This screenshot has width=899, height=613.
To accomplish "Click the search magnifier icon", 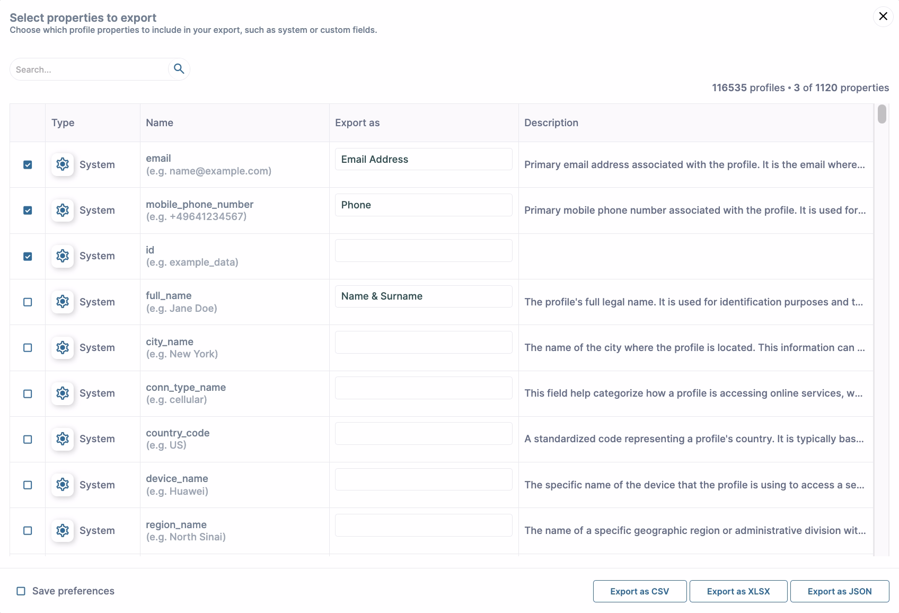I will (179, 68).
